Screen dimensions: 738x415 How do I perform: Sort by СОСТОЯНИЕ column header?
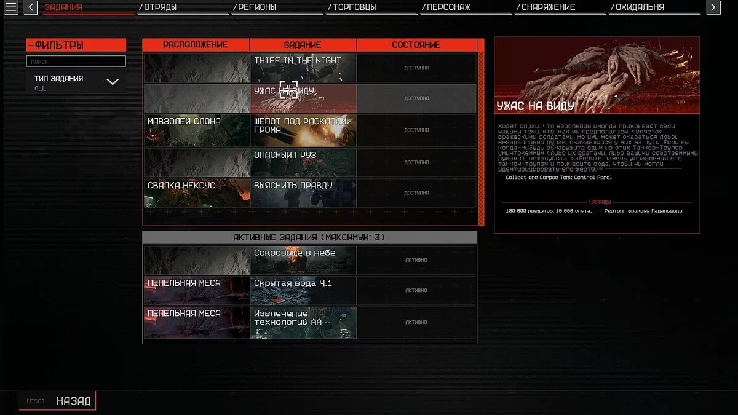pyautogui.click(x=416, y=45)
